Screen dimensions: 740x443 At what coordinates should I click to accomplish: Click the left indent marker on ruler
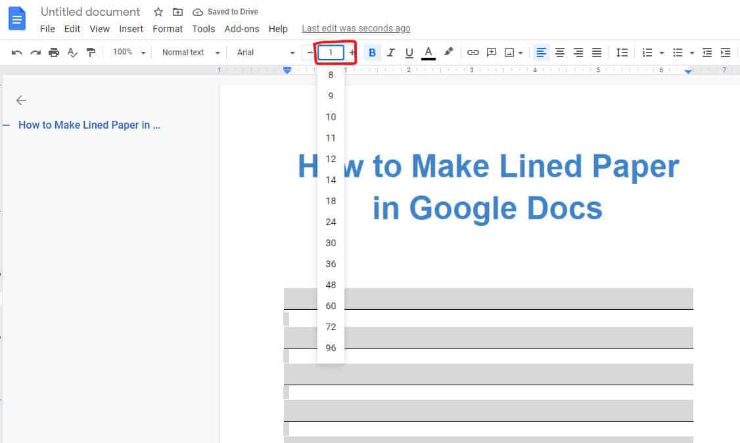[x=287, y=70]
